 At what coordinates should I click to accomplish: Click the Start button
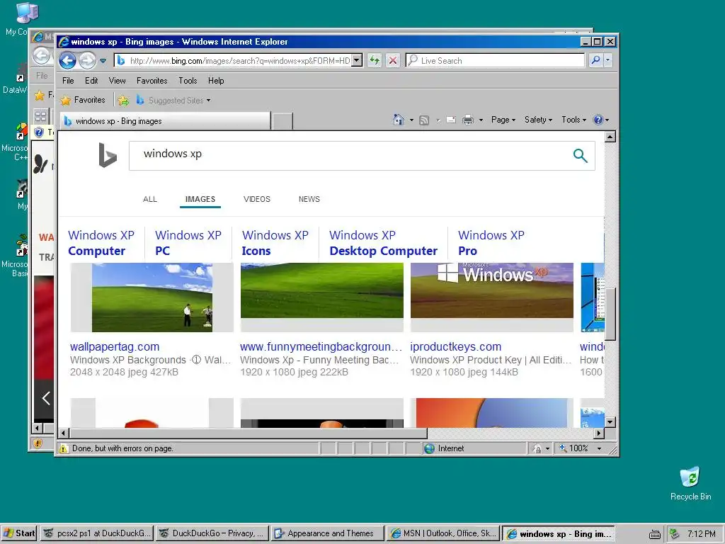click(19, 533)
